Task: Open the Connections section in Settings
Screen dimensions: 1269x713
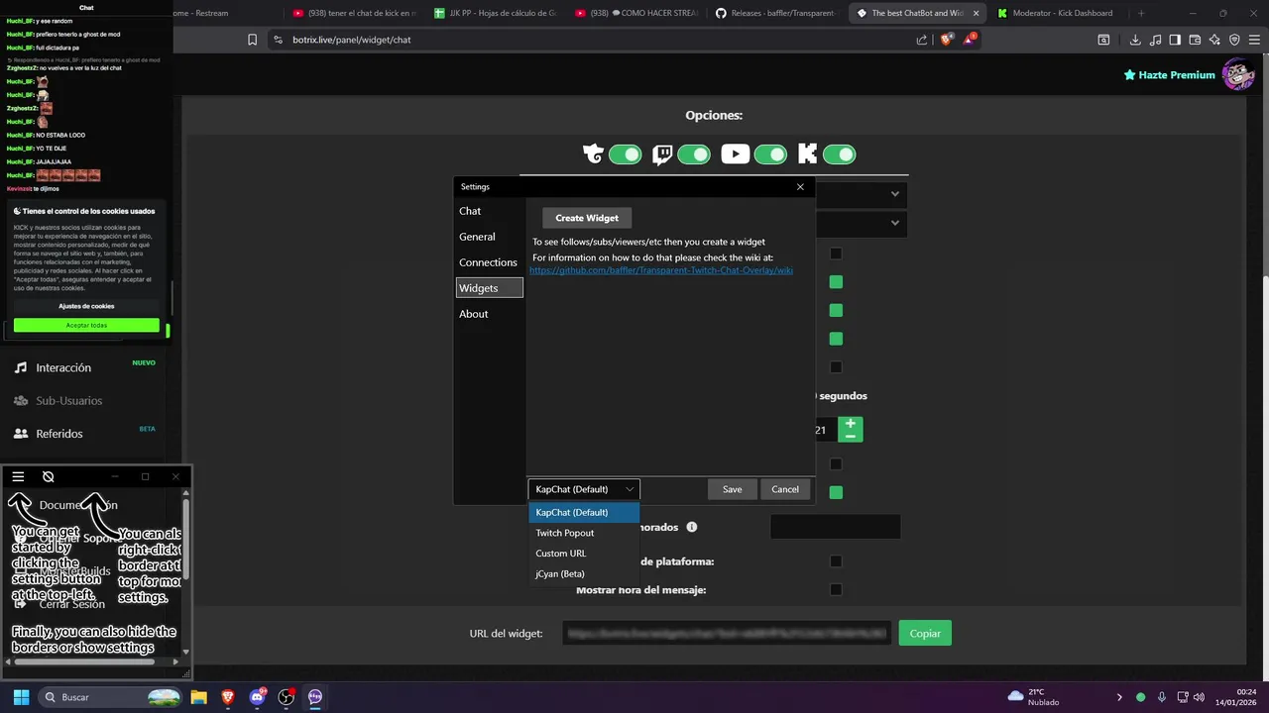Action: [x=488, y=262]
